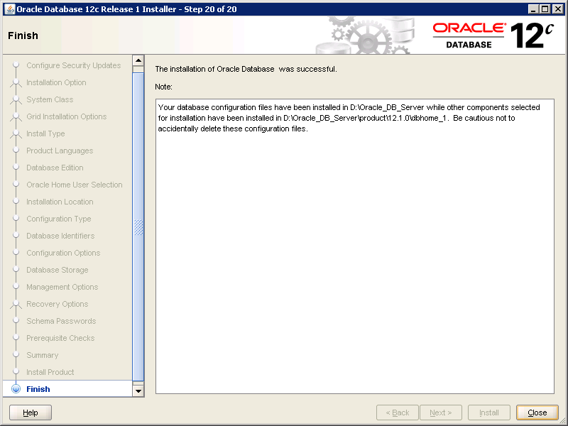This screenshot has height=426, width=568.
Task: Click the scroll up arrow in steps list
Action: 138,60
